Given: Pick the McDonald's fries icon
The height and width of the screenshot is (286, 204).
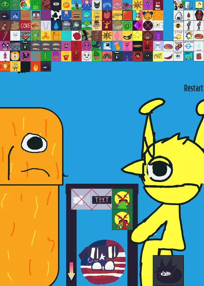Looking at the screenshot, I should pyautogui.click(x=66, y=56).
